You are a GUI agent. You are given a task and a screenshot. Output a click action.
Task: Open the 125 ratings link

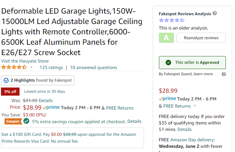51,67
